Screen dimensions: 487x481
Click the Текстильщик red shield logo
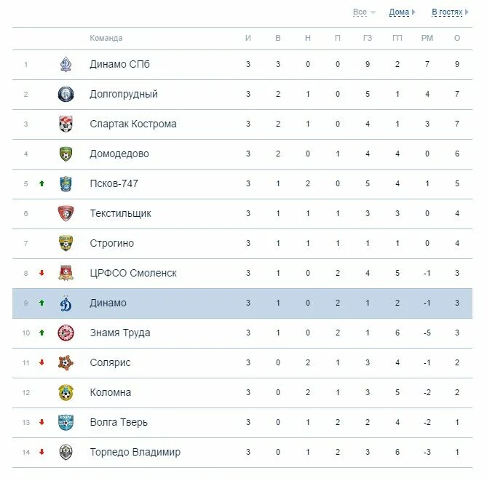[66, 213]
